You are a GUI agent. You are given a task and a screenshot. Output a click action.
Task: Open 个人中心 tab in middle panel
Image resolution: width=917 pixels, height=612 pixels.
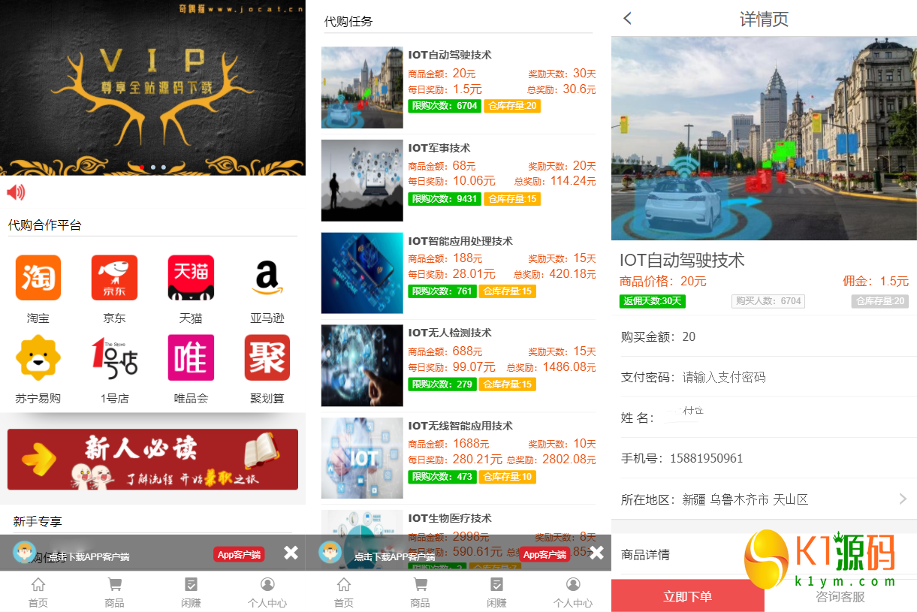pos(573,592)
